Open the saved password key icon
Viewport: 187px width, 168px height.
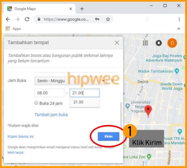point(97,19)
